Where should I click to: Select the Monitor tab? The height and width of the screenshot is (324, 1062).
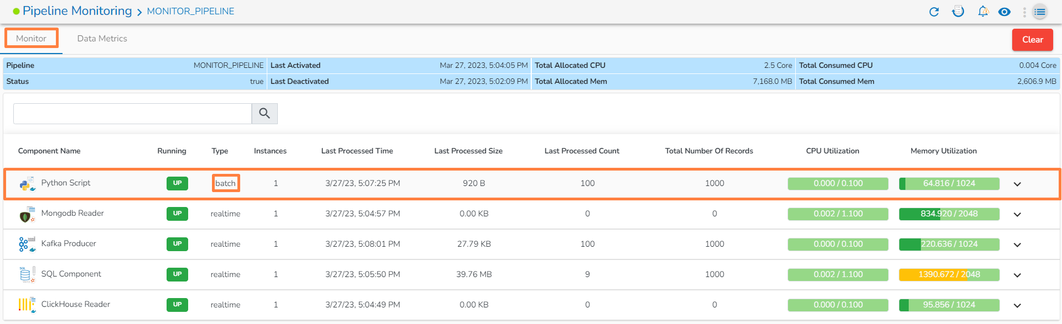tap(32, 39)
